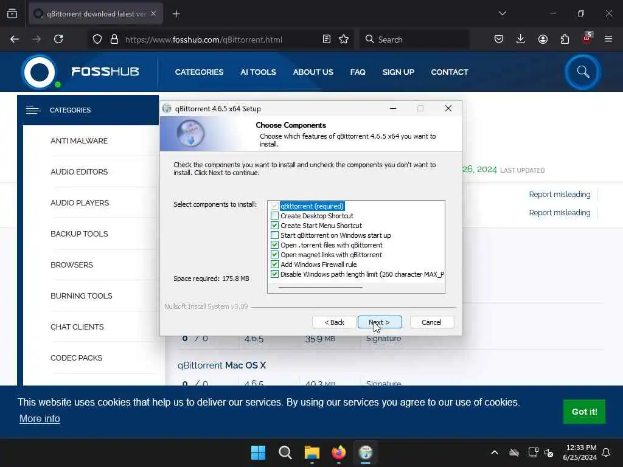
Task: Enable Create Desktop Shortcut checkbox
Action: [x=274, y=216]
